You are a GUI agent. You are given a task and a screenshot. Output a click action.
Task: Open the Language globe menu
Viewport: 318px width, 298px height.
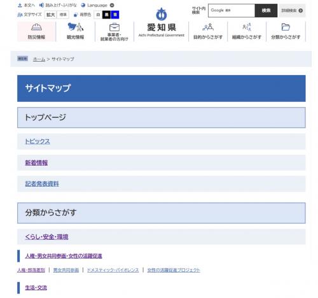coord(94,5)
